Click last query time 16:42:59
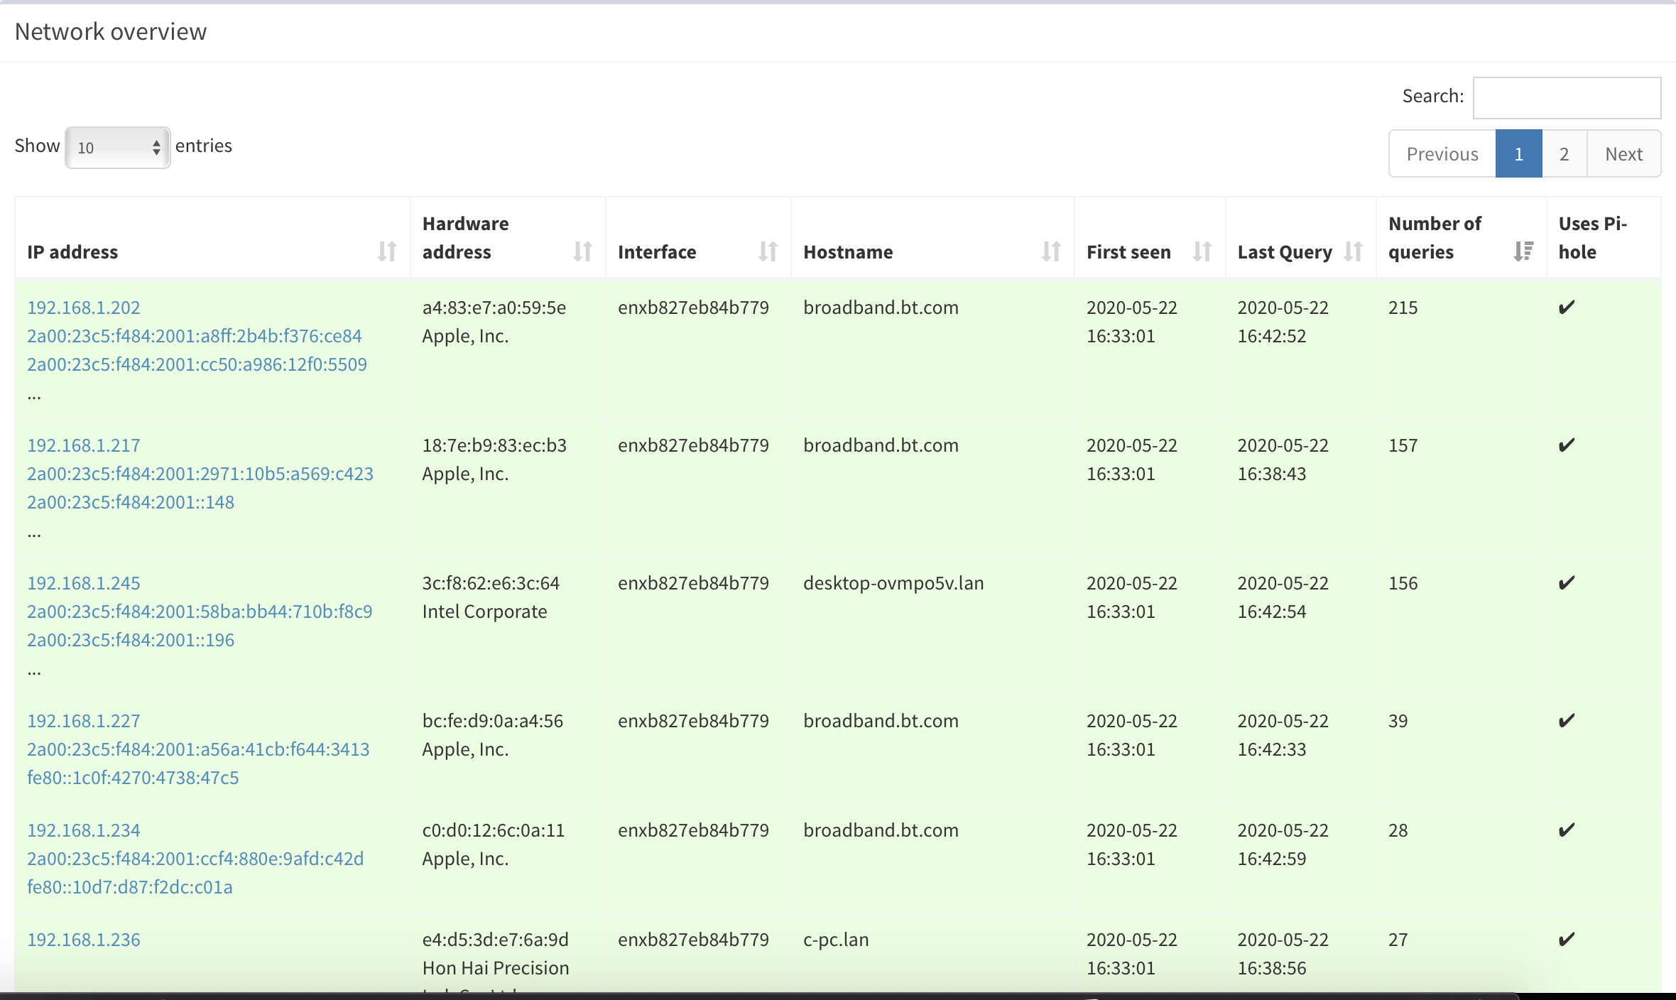This screenshot has width=1676, height=1000. point(1272,859)
